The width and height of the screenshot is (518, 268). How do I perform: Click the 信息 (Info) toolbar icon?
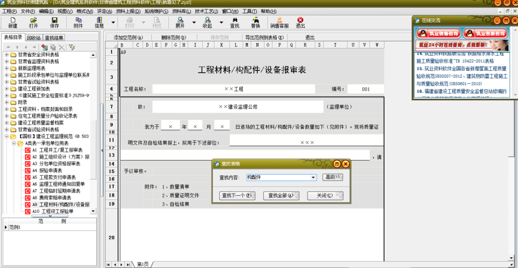point(99,23)
